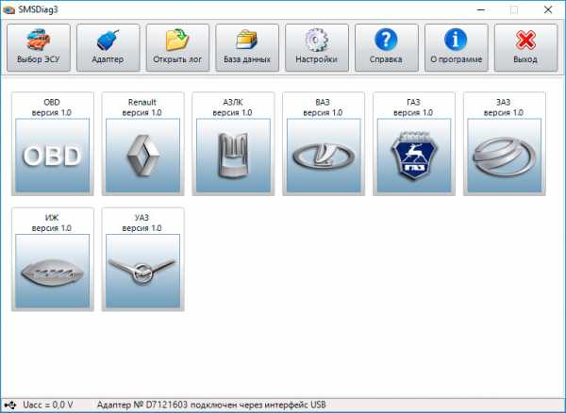Choose the ВАЗ Lada logo tile
Viewport: 566px width, 413px height.
point(324,144)
